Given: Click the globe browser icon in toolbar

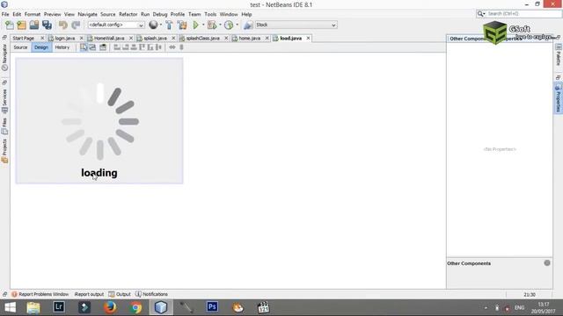Looking at the screenshot, I should (x=153, y=25).
